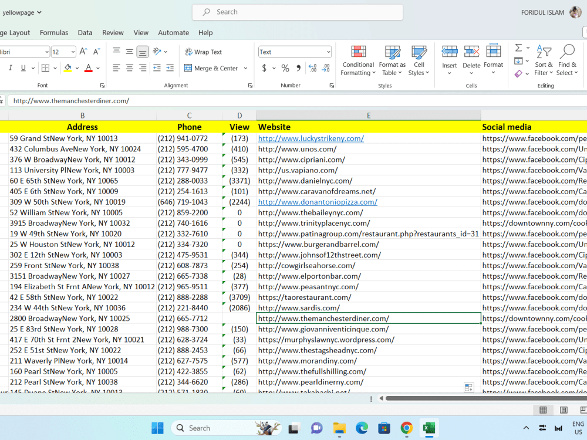Screen dimensions: 587x440
Task: Open Find & Select menu
Action: pyautogui.click(x=567, y=60)
